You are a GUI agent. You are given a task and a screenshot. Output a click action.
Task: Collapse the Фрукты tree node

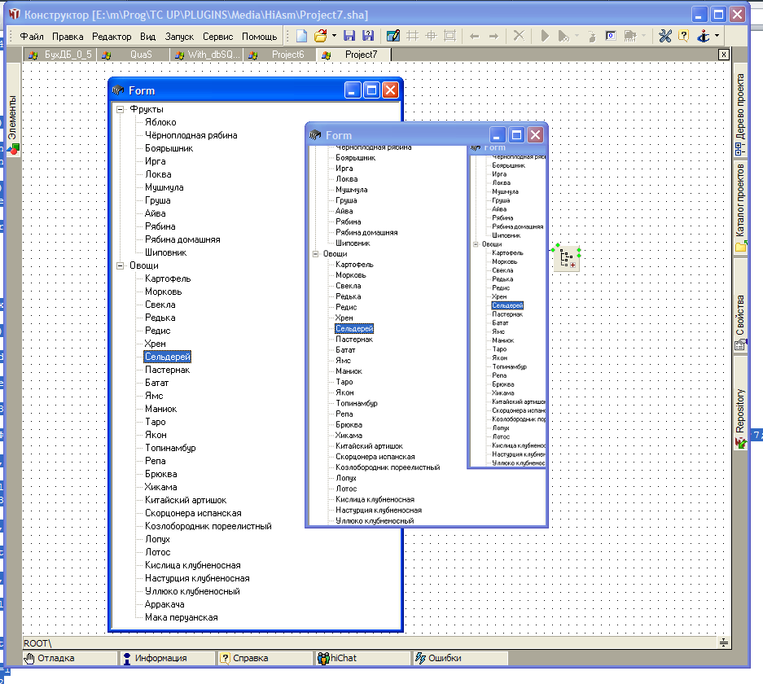coord(120,109)
